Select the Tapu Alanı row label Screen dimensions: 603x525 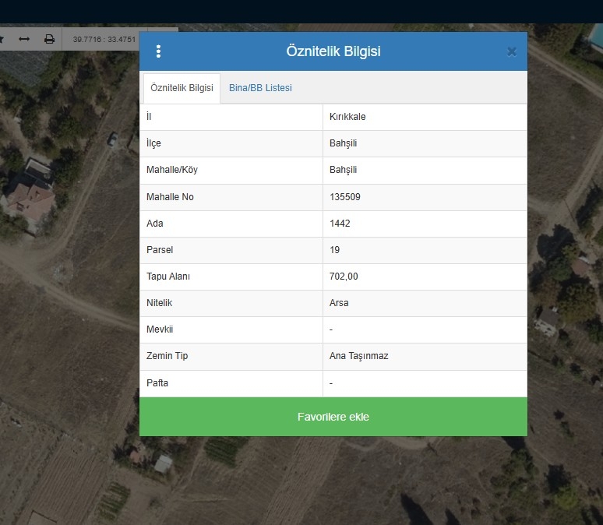coord(168,277)
